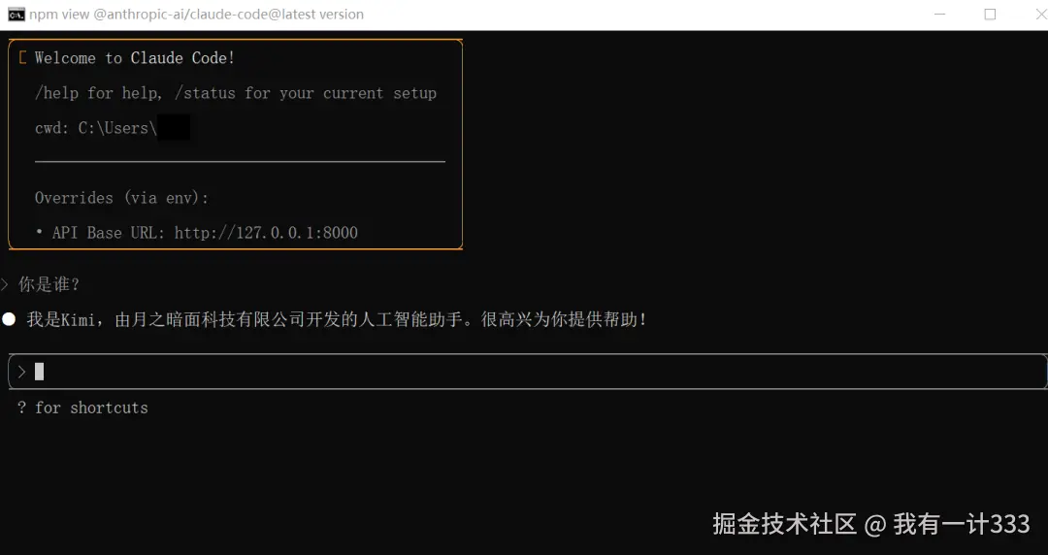Click the 'API Base URL: http://127.0.0.1:8000' line
1048x555 pixels.
pyautogui.click(x=205, y=233)
